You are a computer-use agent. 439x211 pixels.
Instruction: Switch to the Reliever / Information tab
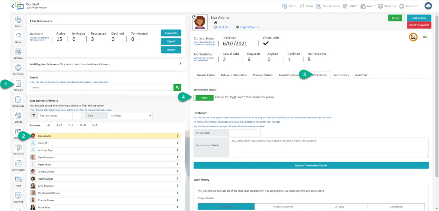[234, 75]
